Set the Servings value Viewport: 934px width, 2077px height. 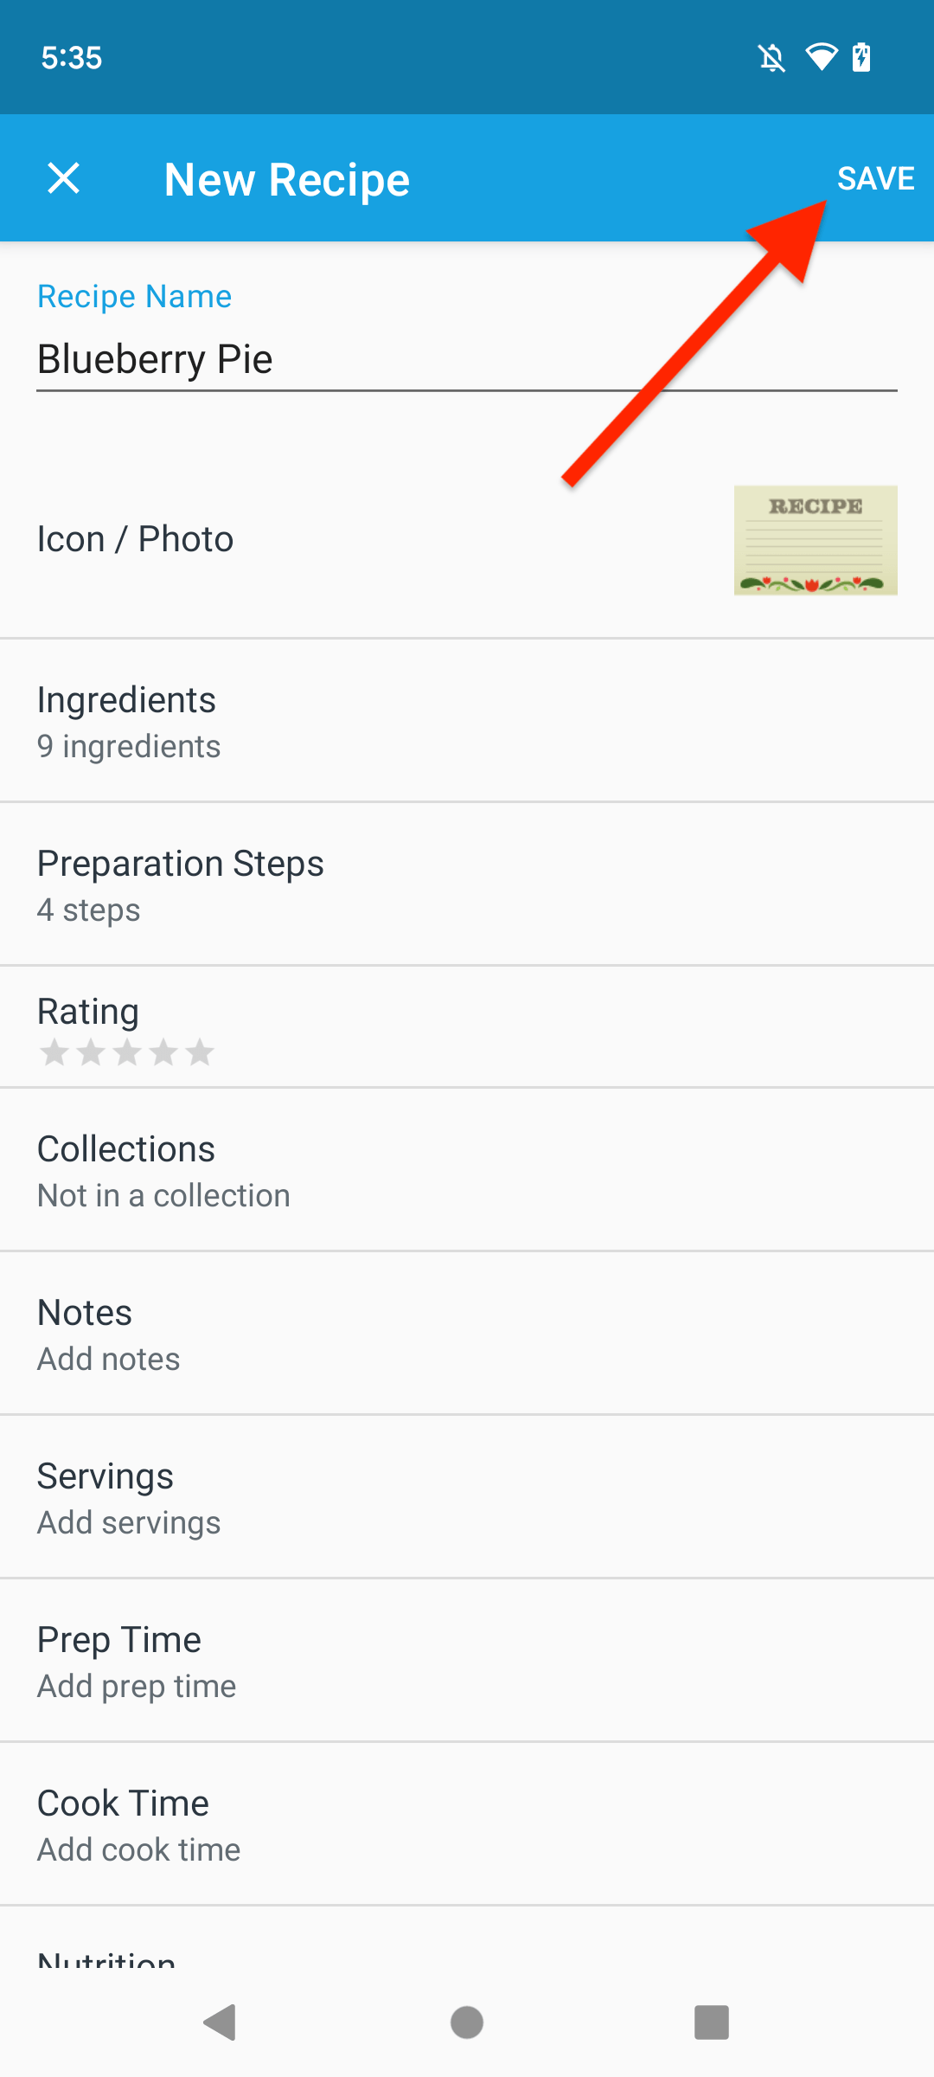(467, 1497)
